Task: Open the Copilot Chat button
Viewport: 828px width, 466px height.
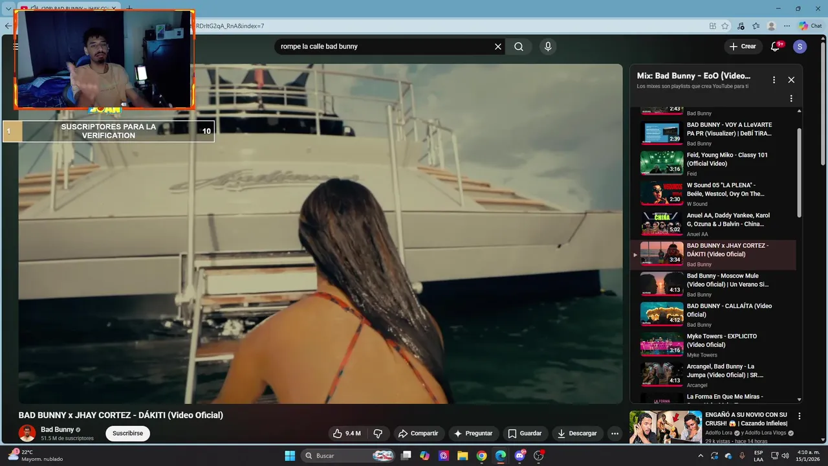Action: 812,26
